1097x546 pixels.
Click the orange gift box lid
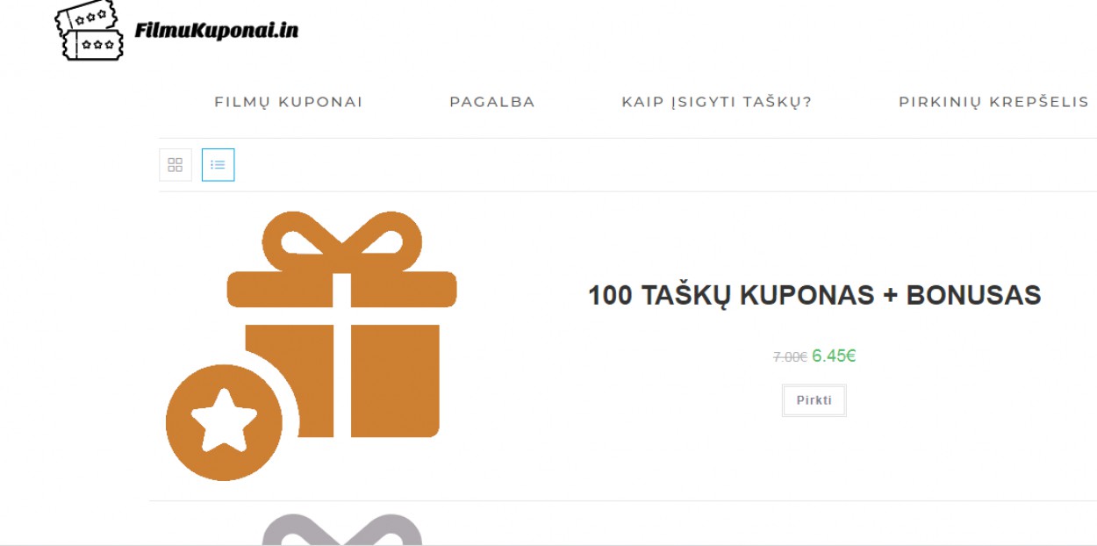342,290
